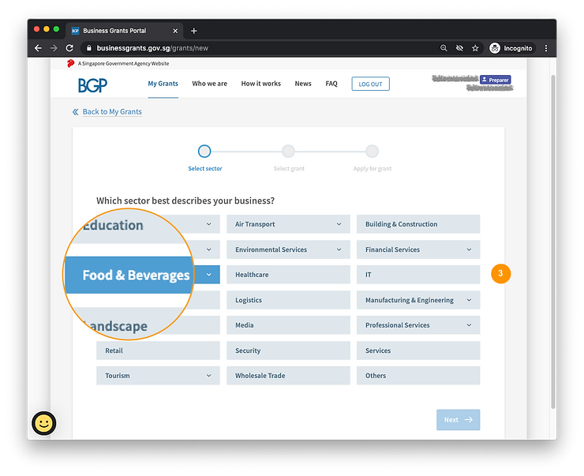Click the smiley feedback icon
The width and height of the screenshot is (584, 476).
[x=44, y=423]
